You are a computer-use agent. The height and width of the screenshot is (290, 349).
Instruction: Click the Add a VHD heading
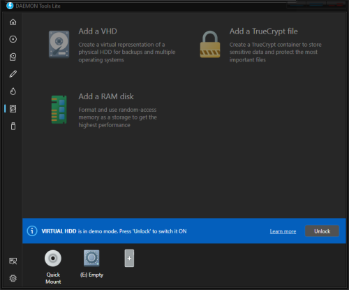[98, 31]
